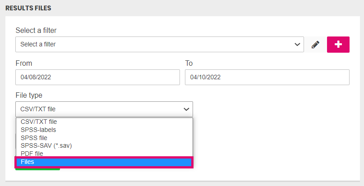Click the From date field 04/08/2022
The width and height of the screenshot is (364, 186).
pos(97,77)
